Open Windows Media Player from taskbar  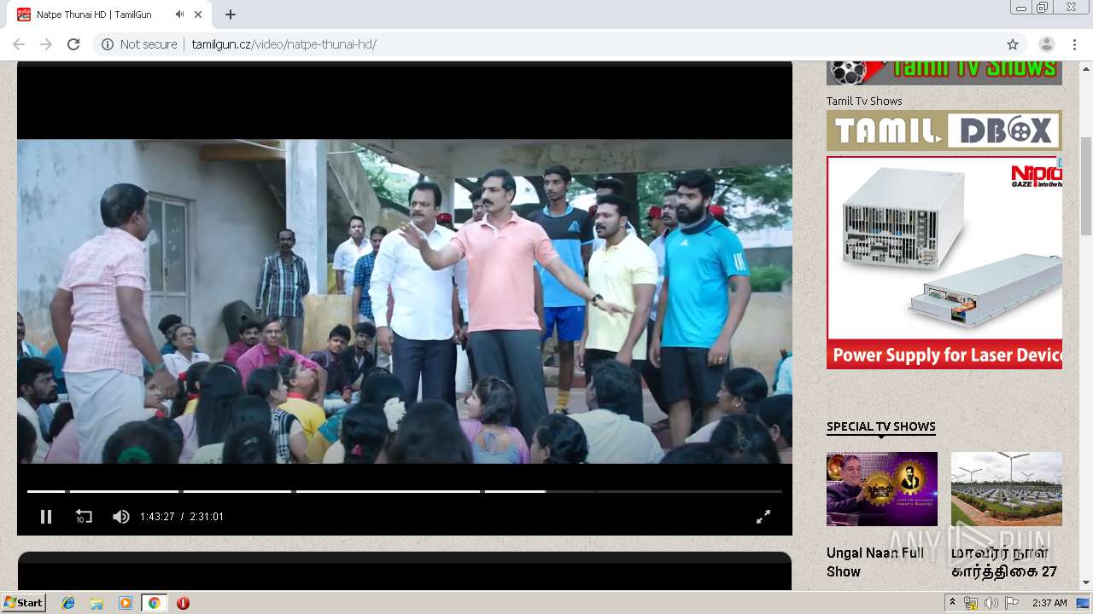pyautogui.click(x=126, y=603)
